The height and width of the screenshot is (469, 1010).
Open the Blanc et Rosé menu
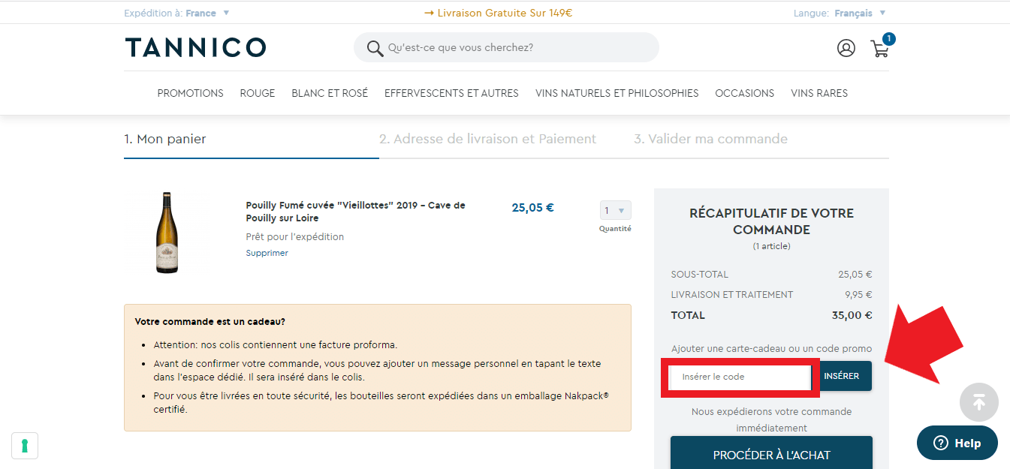(330, 93)
